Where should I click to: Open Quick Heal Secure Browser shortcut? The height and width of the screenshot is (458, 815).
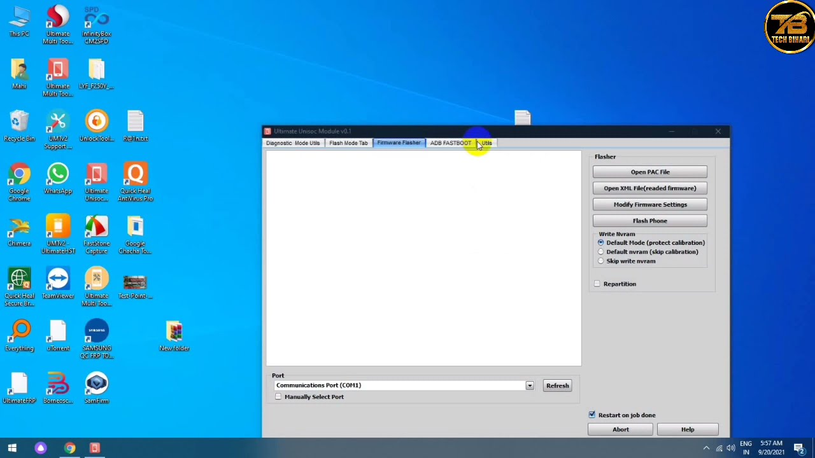19,288
